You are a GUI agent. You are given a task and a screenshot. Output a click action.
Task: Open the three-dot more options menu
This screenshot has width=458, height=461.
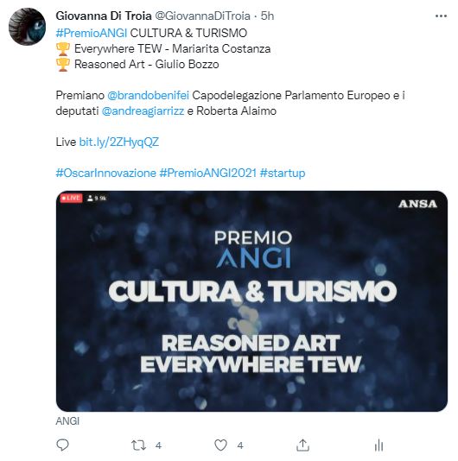(x=441, y=16)
